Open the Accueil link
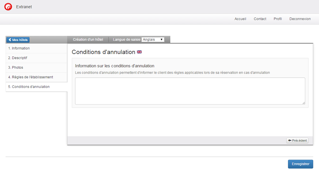The width and height of the screenshot is (319, 188). click(240, 19)
